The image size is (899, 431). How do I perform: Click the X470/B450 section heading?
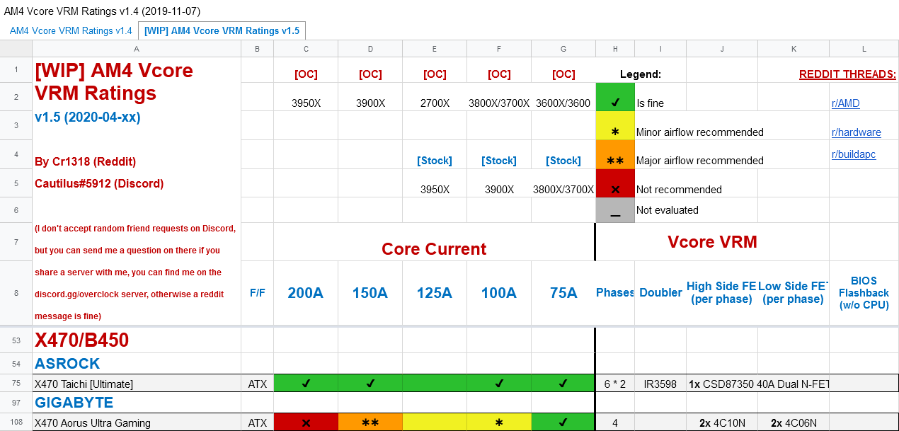(x=137, y=340)
